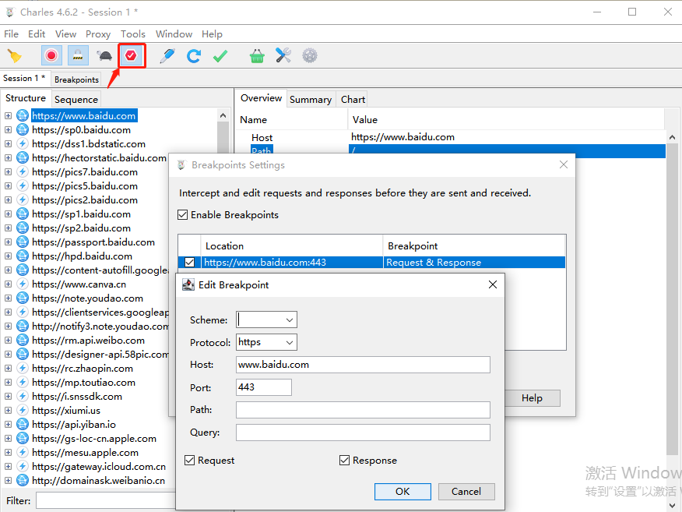Expand the https://sp0.baidu.com tree node

coord(9,130)
